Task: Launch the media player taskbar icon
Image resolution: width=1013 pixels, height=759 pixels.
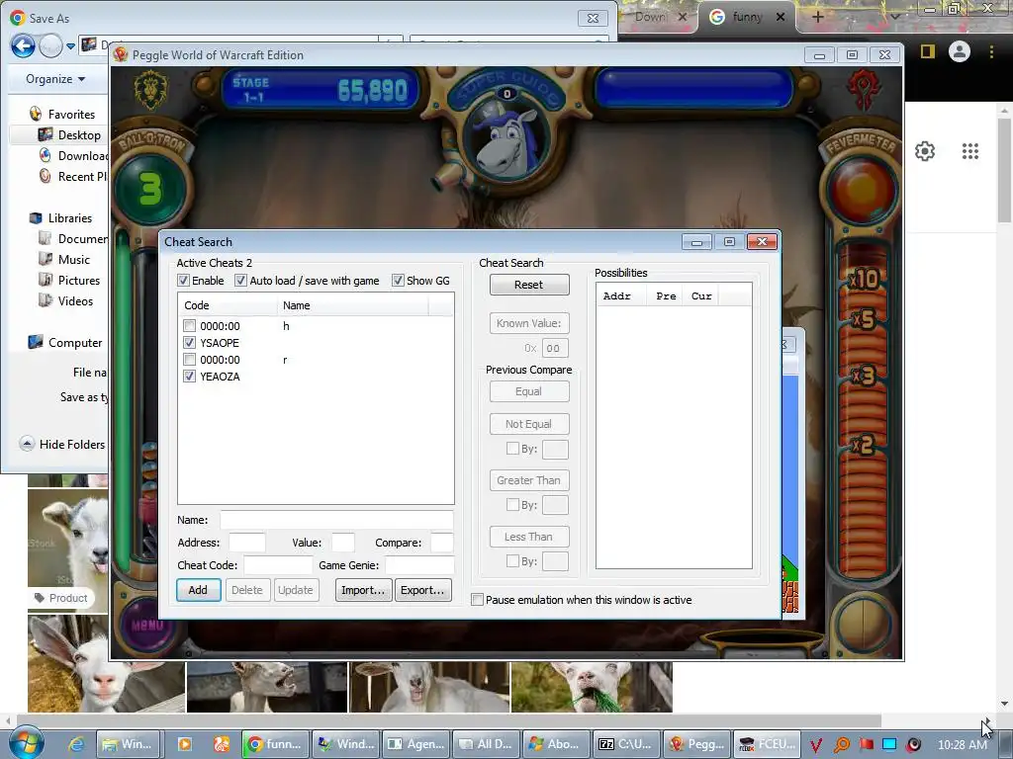Action: pyautogui.click(x=185, y=744)
